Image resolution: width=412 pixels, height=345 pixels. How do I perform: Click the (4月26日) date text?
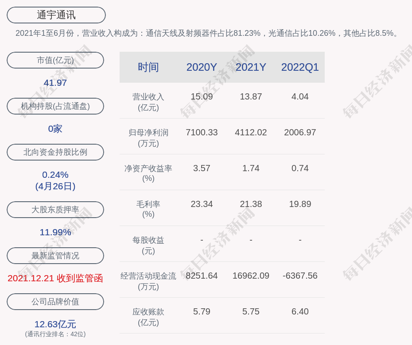55,186
